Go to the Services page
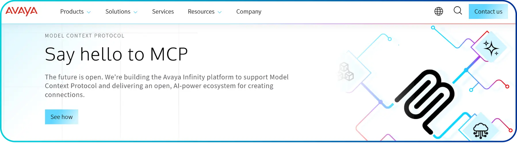This screenshot has height=143, width=517. (x=163, y=11)
